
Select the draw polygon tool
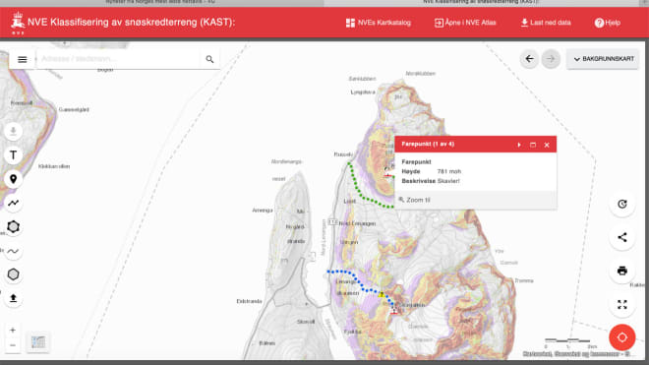[x=13, y=226]
